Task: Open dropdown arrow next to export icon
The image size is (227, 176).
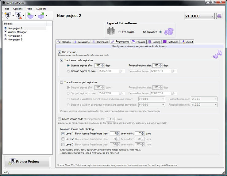Action: [46, 16]
